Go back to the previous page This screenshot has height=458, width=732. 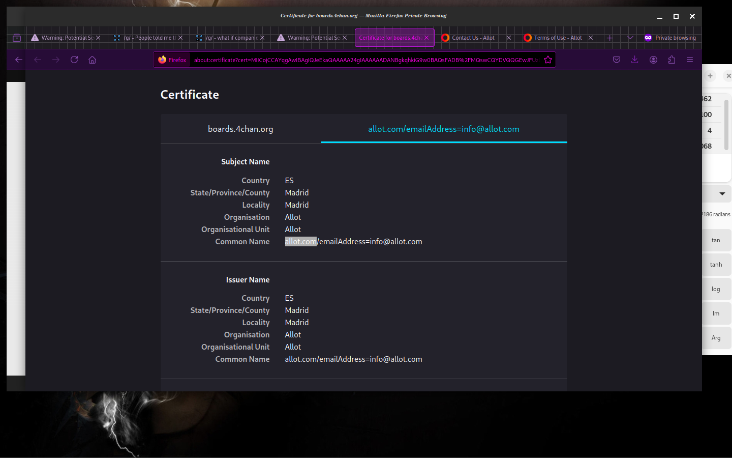(19, 60)
